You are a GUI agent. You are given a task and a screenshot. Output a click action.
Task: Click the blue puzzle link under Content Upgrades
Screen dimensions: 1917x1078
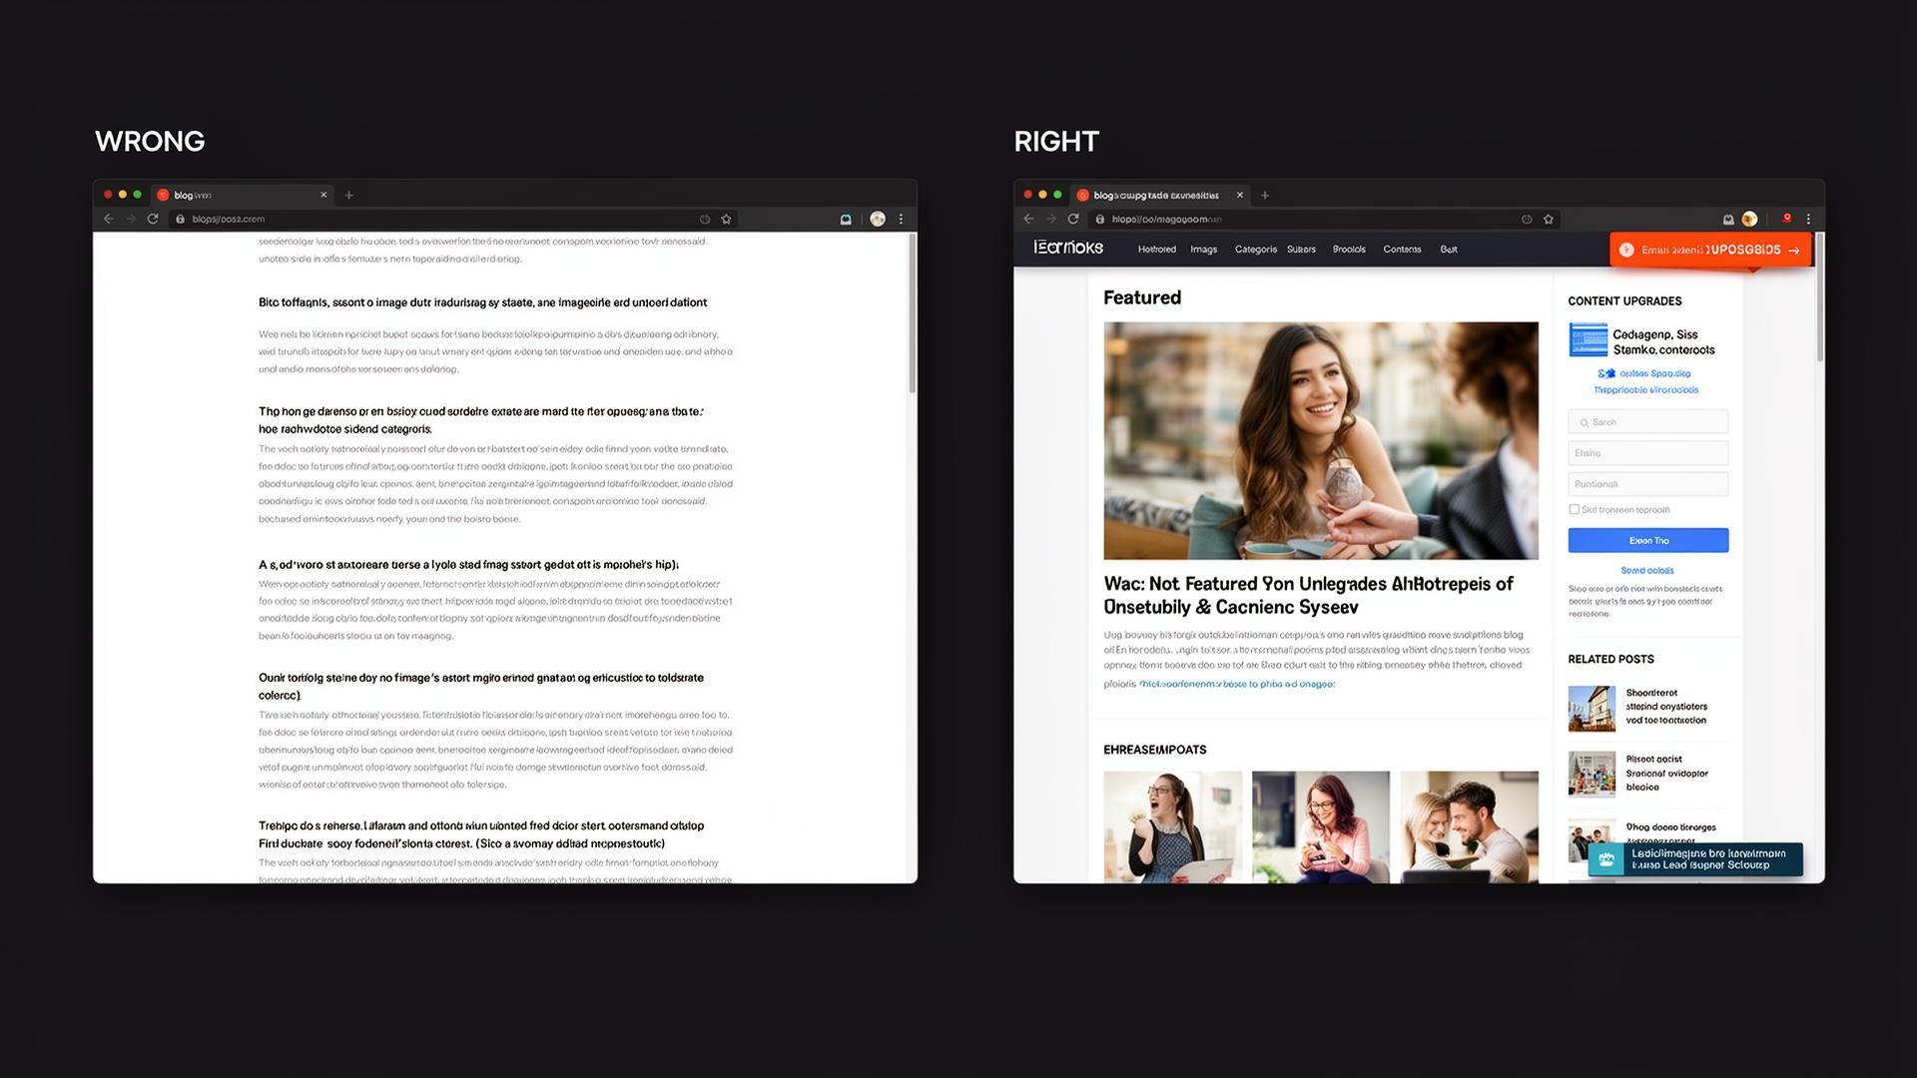tap(1644, 373)
